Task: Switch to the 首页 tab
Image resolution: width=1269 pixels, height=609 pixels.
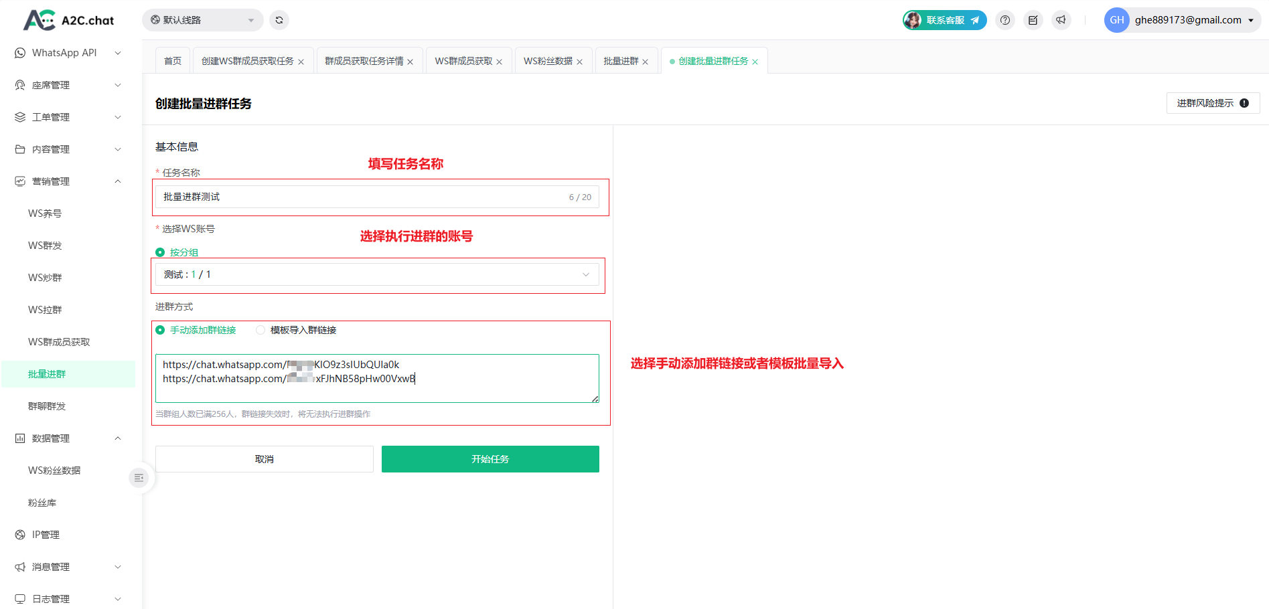Action: point(173,61)
